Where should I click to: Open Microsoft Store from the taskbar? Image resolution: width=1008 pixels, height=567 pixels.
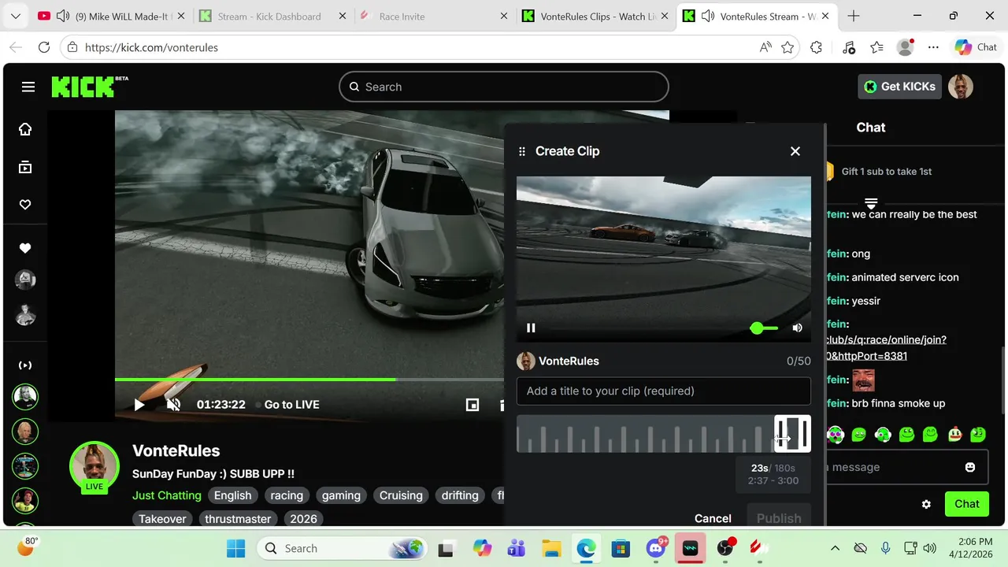pyautogui.click(x=621, y=548)
